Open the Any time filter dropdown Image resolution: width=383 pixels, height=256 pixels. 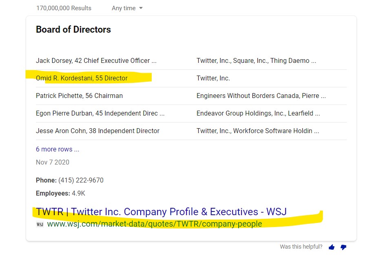pyautogui.click(x=127, y=8)
